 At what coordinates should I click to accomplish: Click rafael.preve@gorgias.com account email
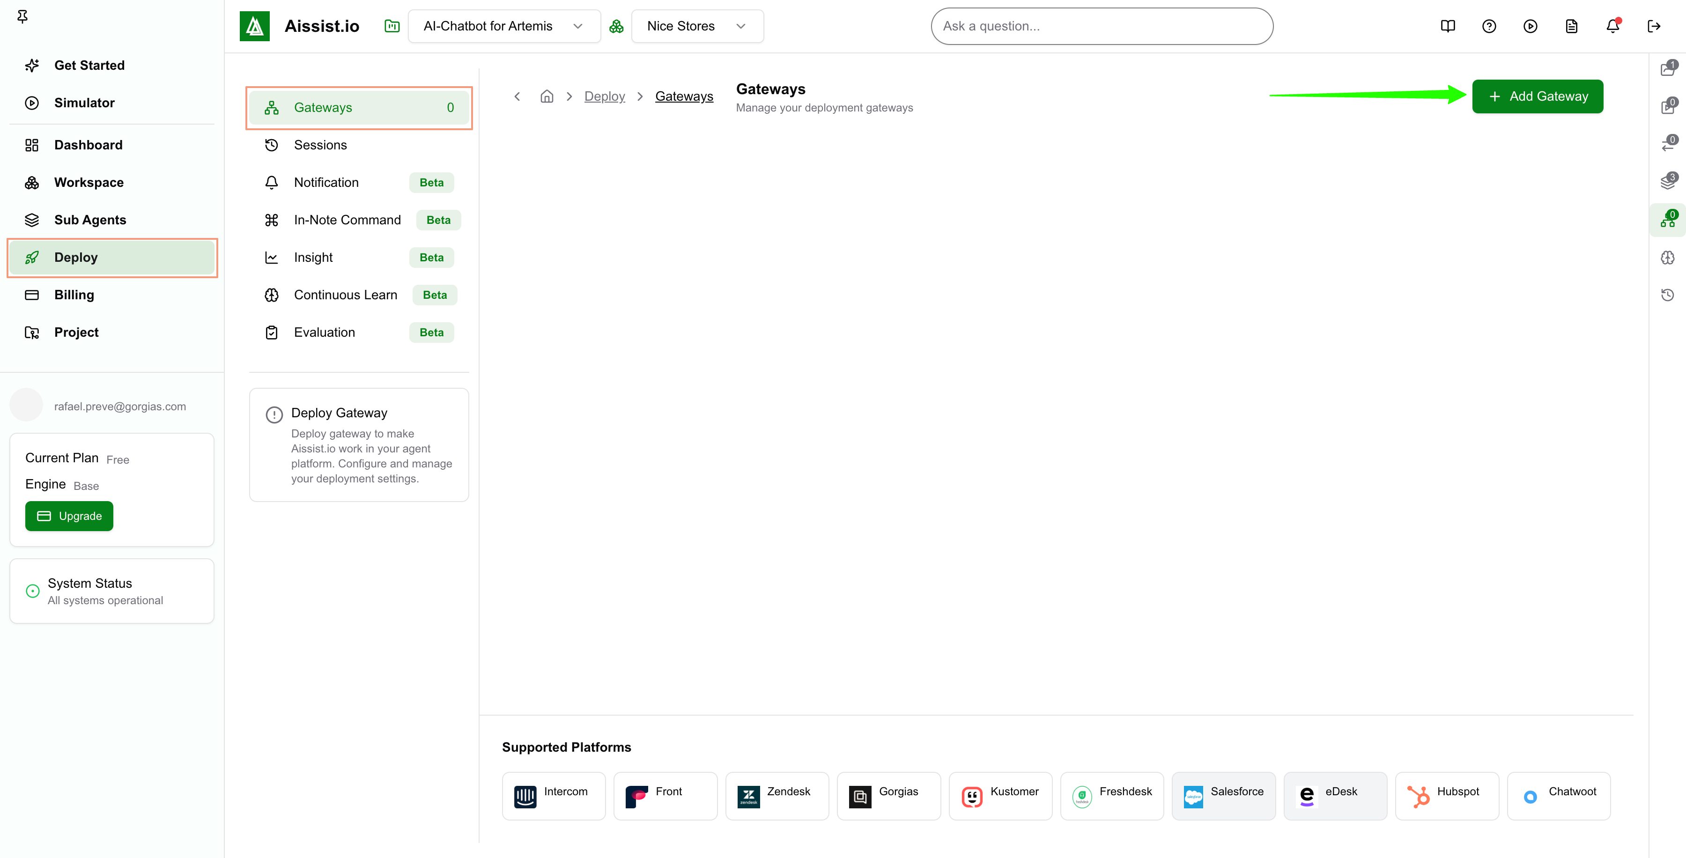[x=120, y=407]
